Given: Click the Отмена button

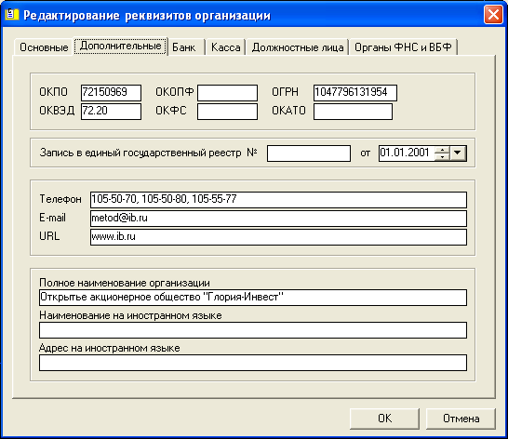Looking at the screenshot, I should tap(461, 419).
